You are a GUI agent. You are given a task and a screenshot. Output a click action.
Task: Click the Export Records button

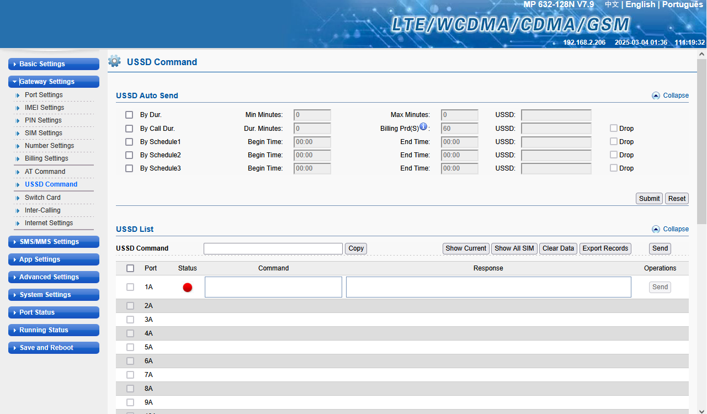[x=605, y=248]
